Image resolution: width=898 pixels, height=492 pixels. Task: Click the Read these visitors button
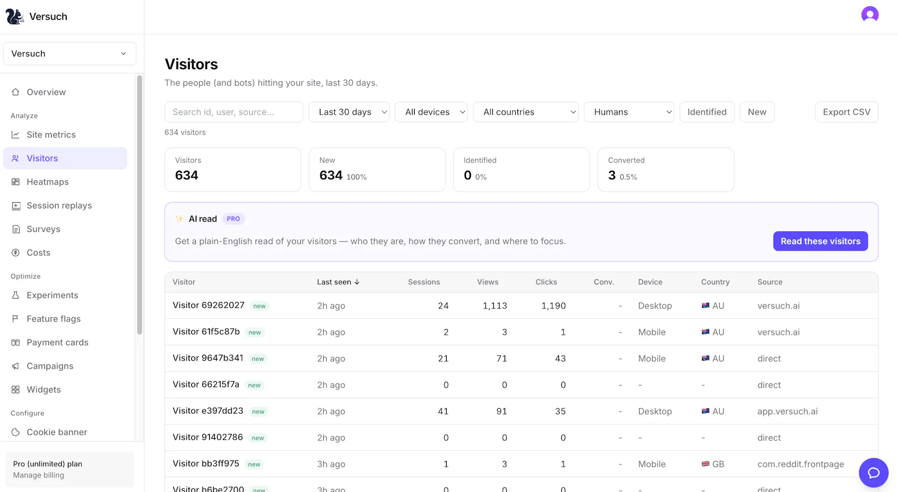tap(820, 241)
